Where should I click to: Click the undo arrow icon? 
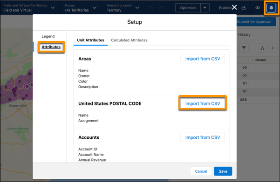pos(151,8)
